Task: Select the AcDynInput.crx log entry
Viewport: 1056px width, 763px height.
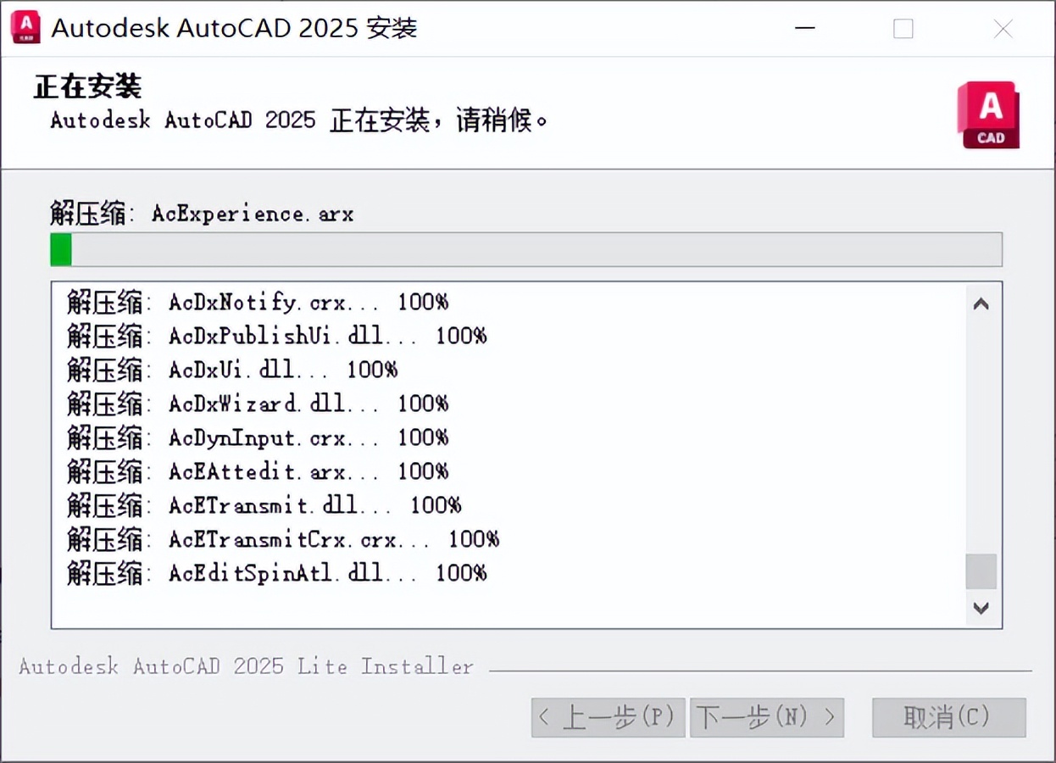Action: [x=254, y=437]
